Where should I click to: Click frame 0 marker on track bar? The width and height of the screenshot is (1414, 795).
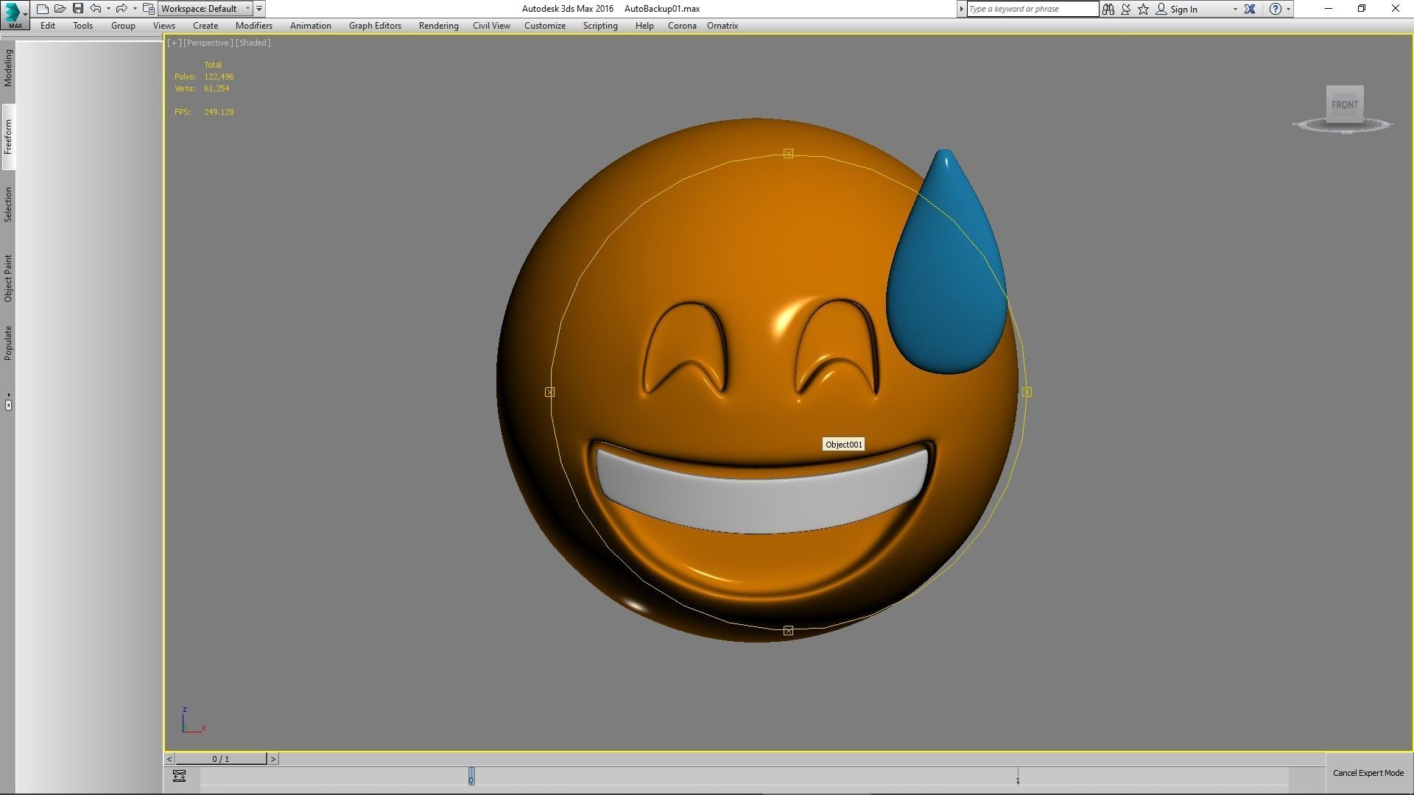coord(471,777)
